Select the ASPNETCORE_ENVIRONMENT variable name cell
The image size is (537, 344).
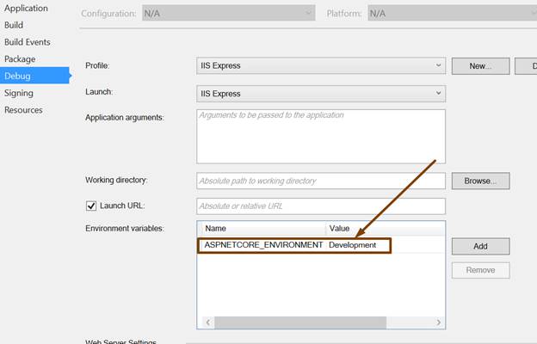262,245
